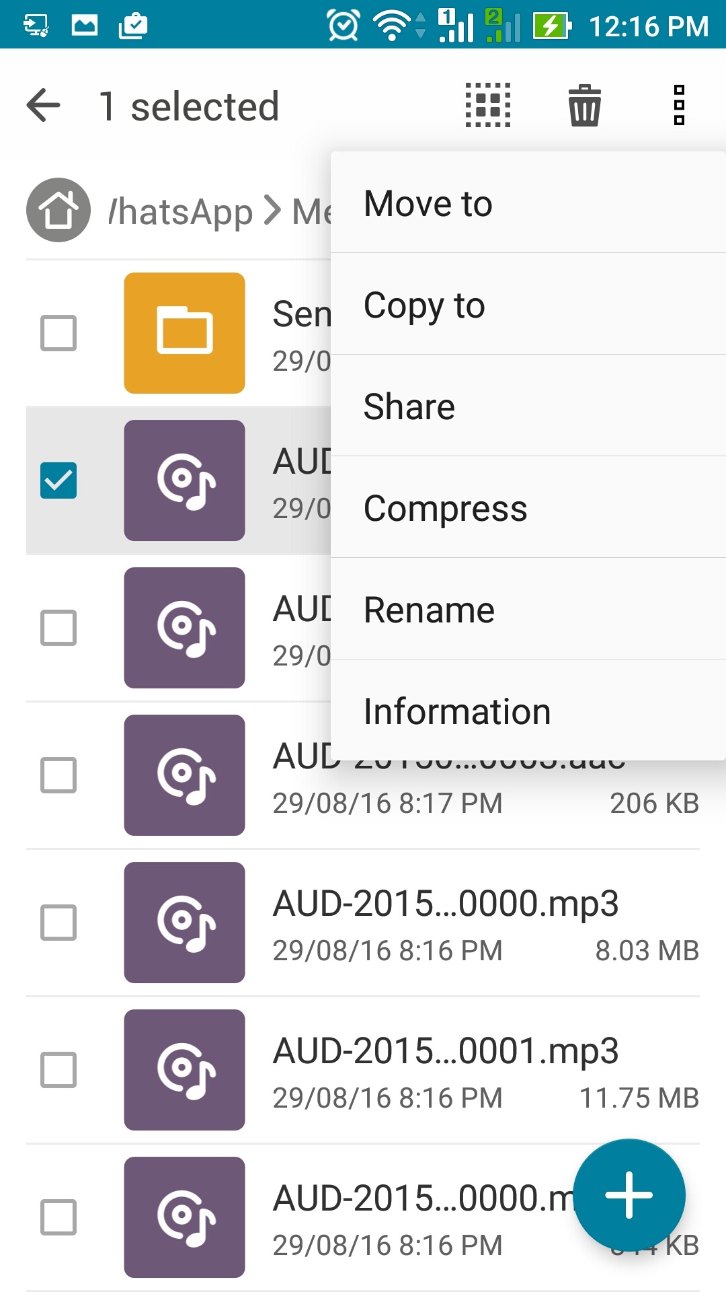Tap the back arrow to exit selection
The width and height of the screenshot is (726, 1292).
point(44,106)
